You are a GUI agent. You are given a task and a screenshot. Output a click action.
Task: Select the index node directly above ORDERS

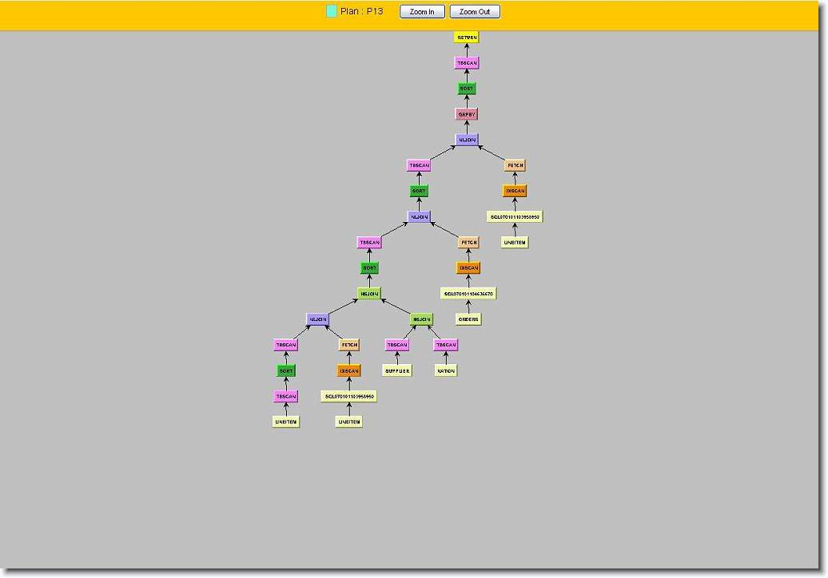pyautogui.click(x=468, y=294)
